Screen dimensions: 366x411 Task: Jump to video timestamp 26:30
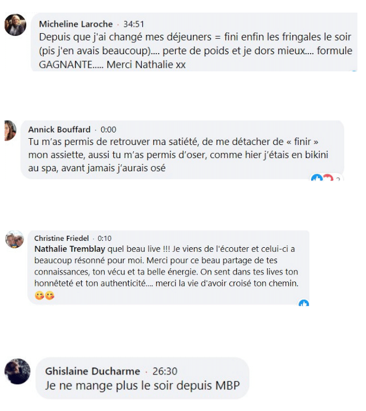[165, 371]
